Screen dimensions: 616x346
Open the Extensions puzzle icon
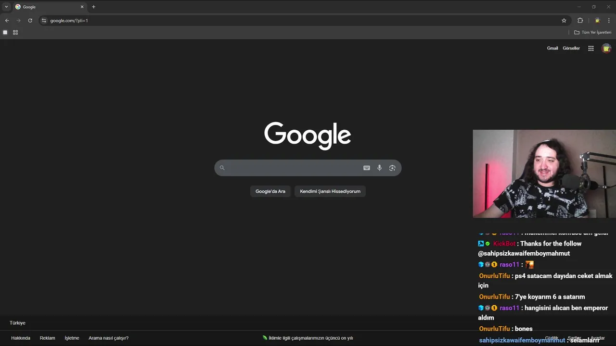580,21
